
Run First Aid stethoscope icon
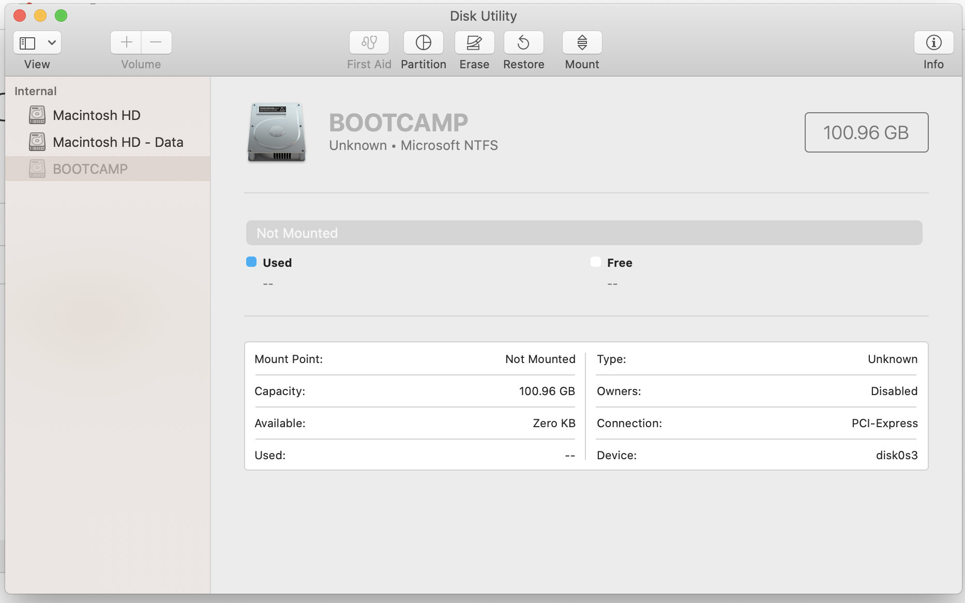pos(369,42)
